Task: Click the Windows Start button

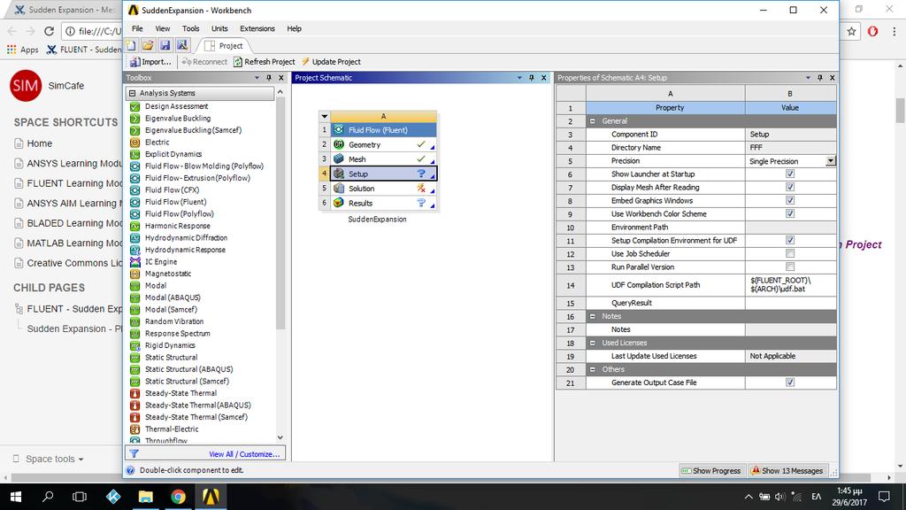Action: coord(16,497)
